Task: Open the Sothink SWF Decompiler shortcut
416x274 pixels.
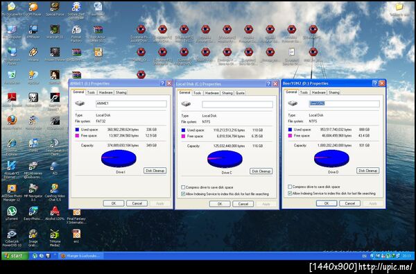Action: (76, 10)
